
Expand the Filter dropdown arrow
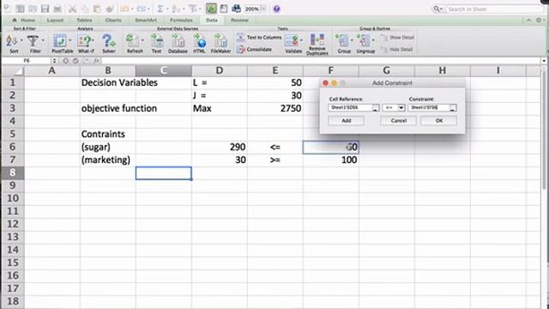43,40
